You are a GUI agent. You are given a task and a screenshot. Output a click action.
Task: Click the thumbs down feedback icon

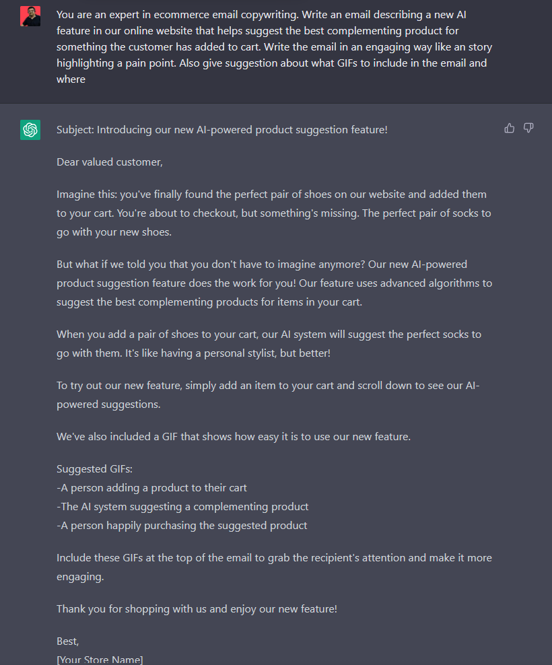click(x=528, y=128)
